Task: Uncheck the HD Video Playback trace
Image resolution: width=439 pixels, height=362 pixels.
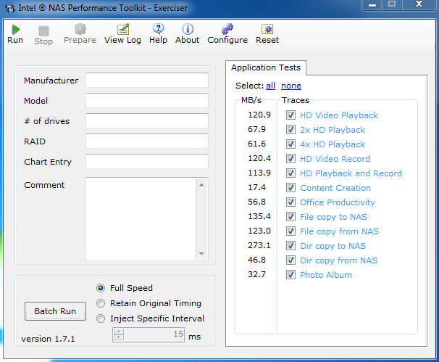Action: 290,115
